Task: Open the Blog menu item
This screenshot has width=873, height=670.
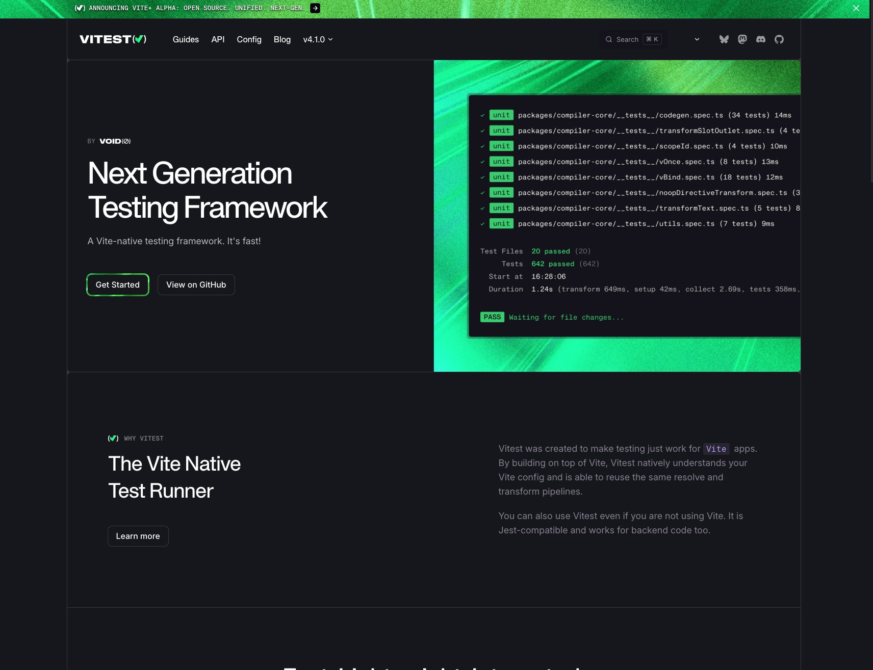Action: tap(282, 39)
